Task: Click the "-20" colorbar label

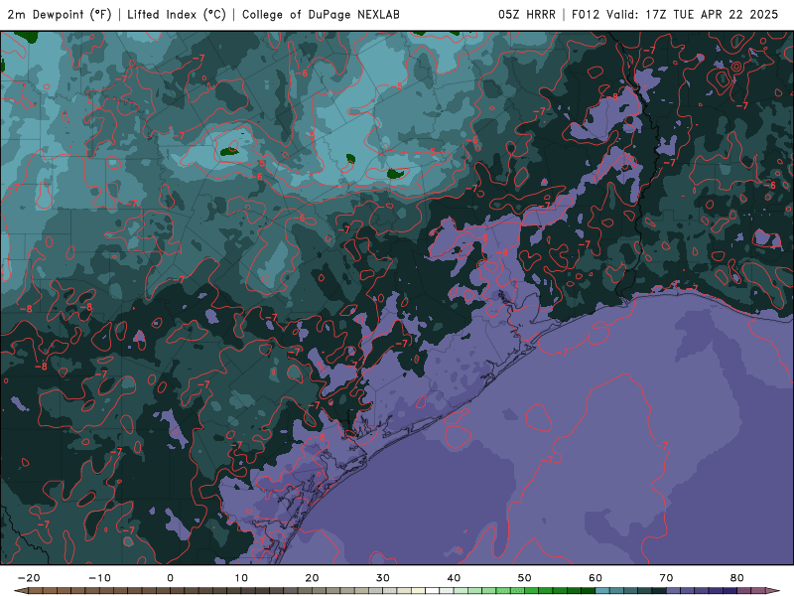Action: click(x=29, y=578)
